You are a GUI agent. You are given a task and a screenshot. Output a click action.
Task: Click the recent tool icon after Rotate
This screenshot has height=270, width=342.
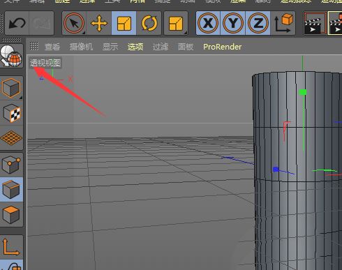[x=176, y=23]
